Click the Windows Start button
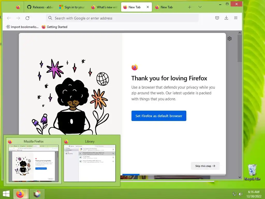Viewport: 265px width, 199px height. tap(6, 194)
